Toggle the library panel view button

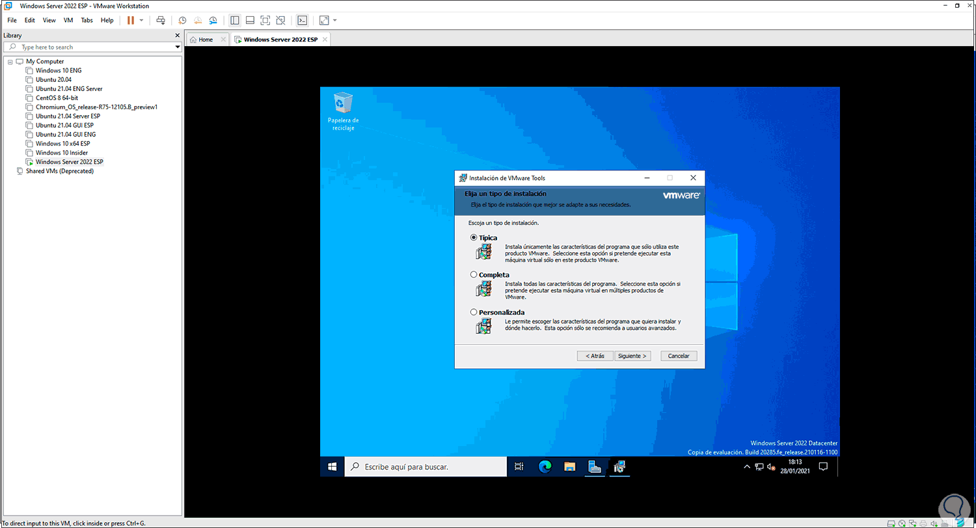(235, 20)
